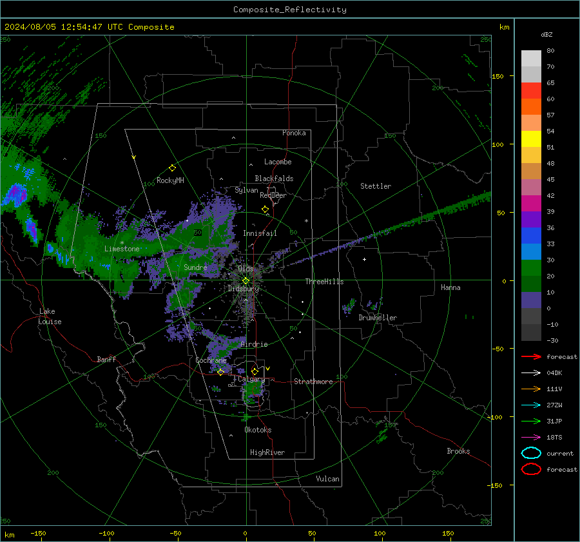
Task: Click the Hanna map label
Action: [x=450, y=287]
